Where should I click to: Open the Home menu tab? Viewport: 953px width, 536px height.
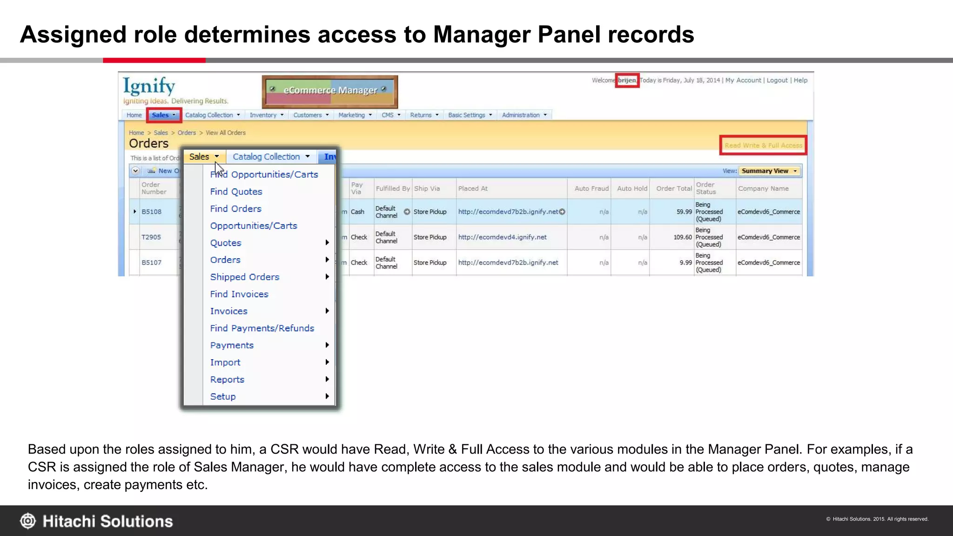pyautogui.click(x=134, y=115)
